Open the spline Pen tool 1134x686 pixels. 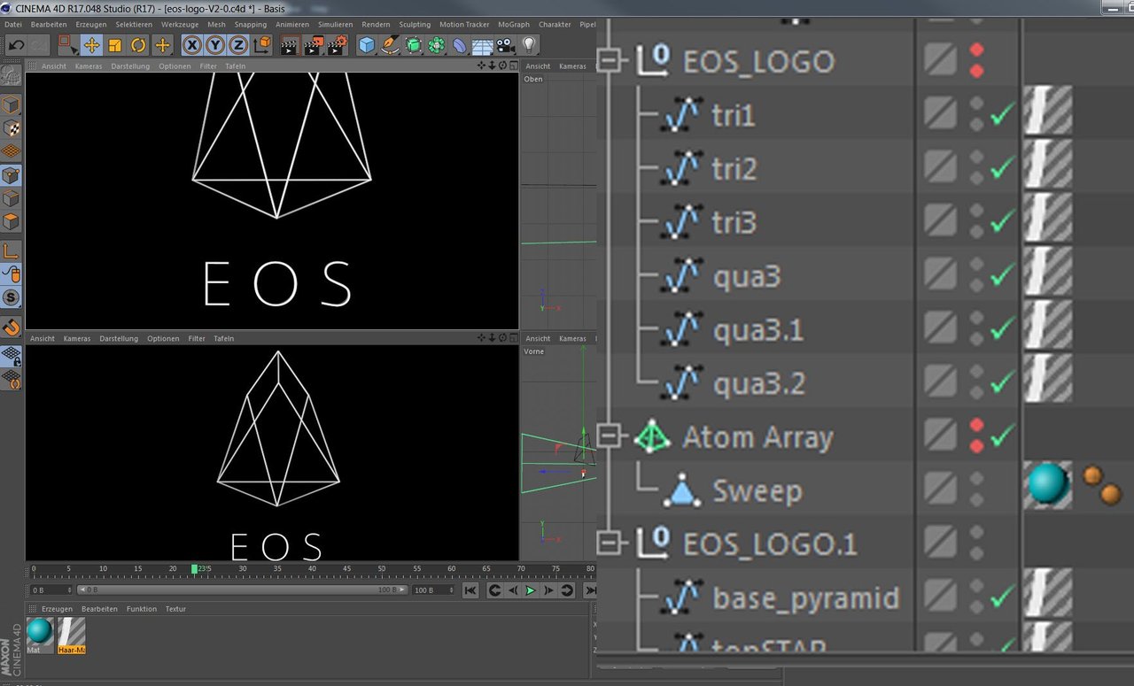tap(391, 44)
